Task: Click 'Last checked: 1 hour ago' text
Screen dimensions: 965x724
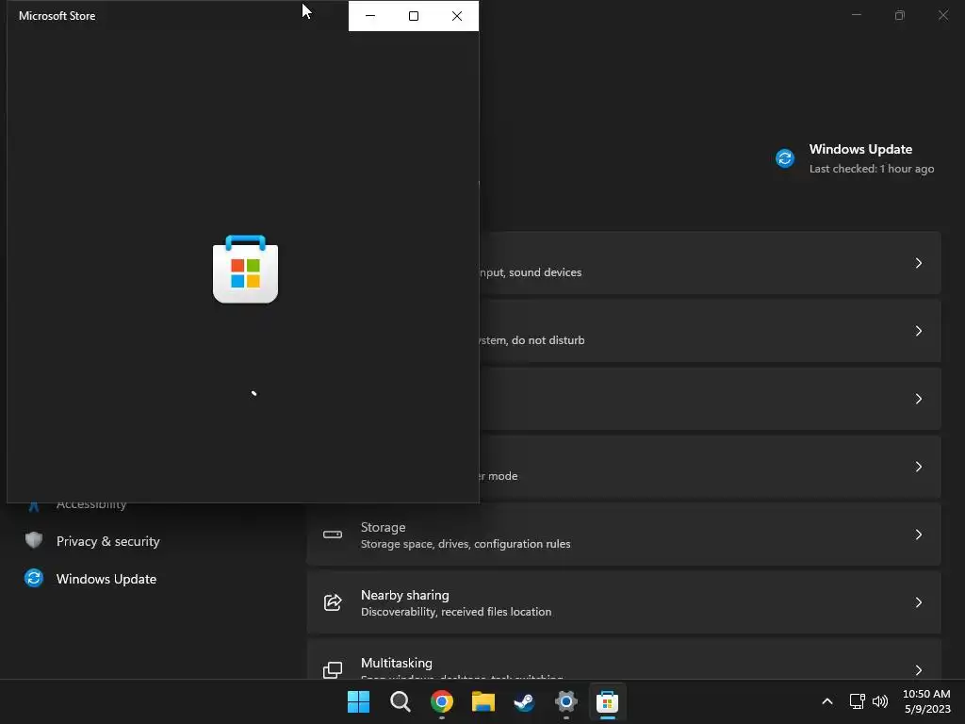Action: (872, 169)
